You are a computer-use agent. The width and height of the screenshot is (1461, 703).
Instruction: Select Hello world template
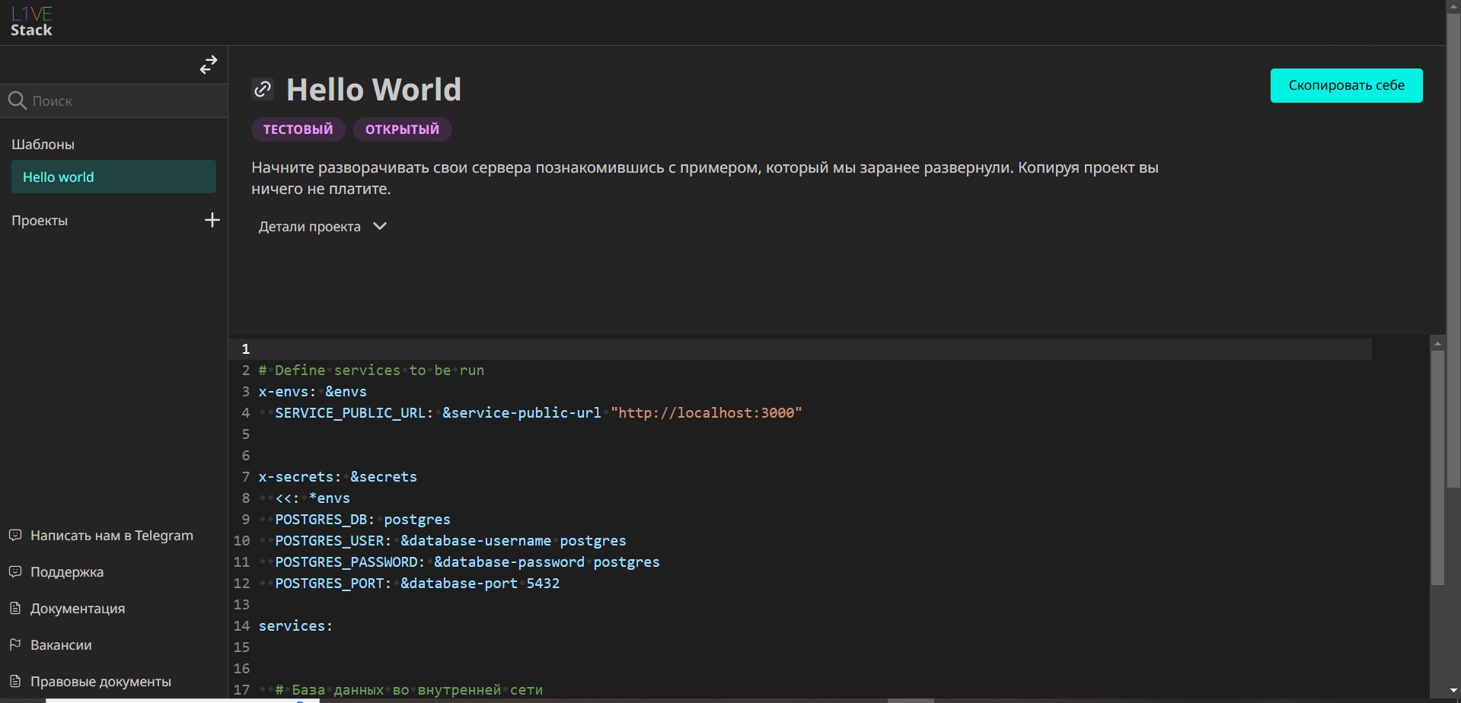coord(113,177)
